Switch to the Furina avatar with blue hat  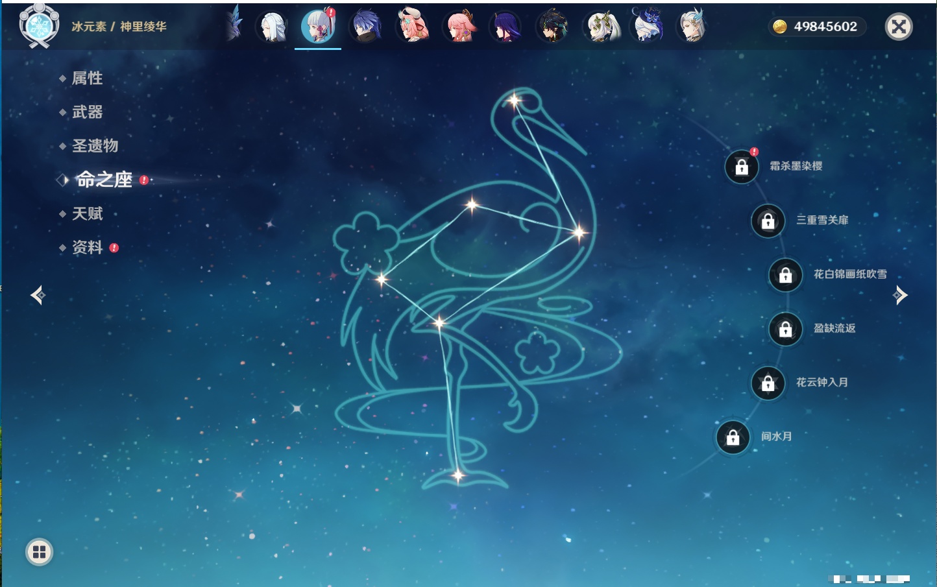pyautogui.click(x=646, y=26)
